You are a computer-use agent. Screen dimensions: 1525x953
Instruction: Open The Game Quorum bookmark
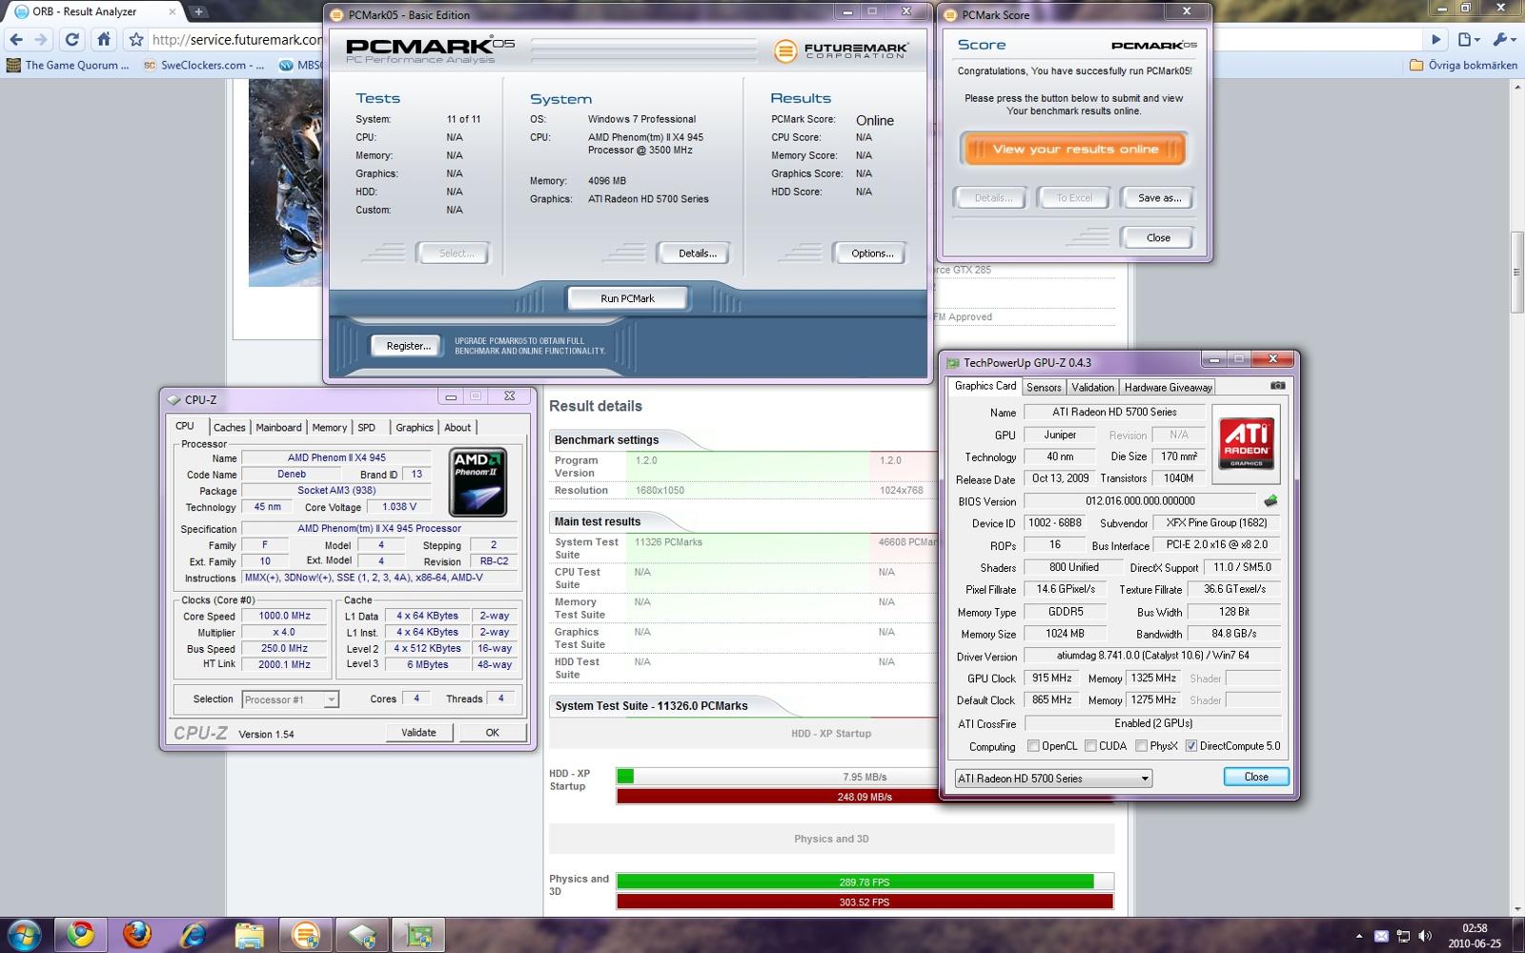[68, 65]
